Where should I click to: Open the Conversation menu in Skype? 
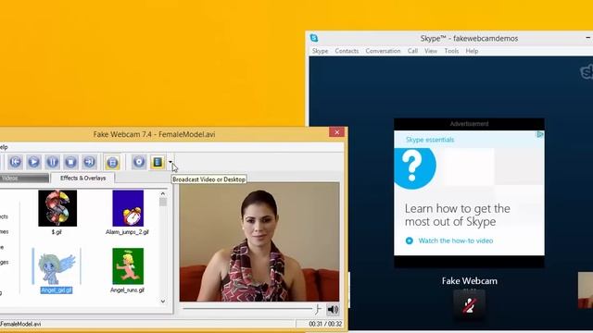click(383, 51)
